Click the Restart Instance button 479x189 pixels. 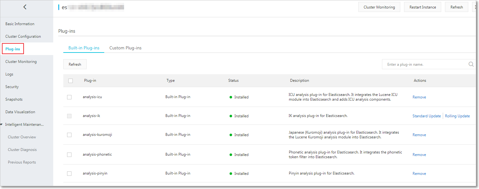click(423, 7)
